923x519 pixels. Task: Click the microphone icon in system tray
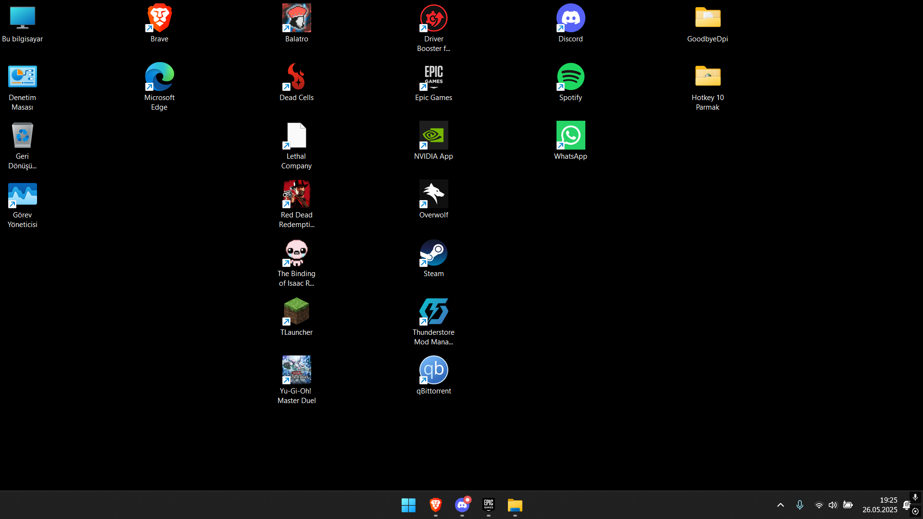click(799, 505)
